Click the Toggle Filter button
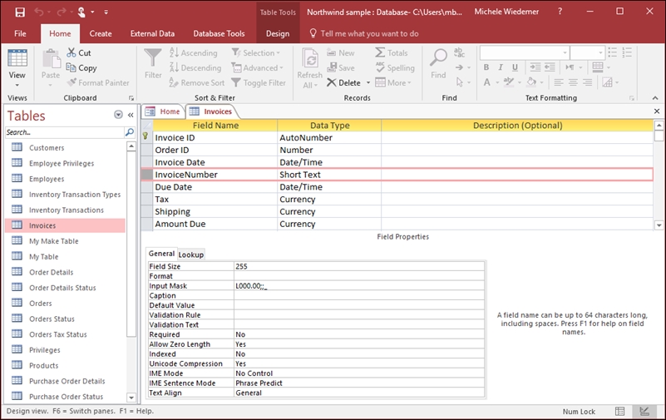666x420 pixels. click(259, 83)
